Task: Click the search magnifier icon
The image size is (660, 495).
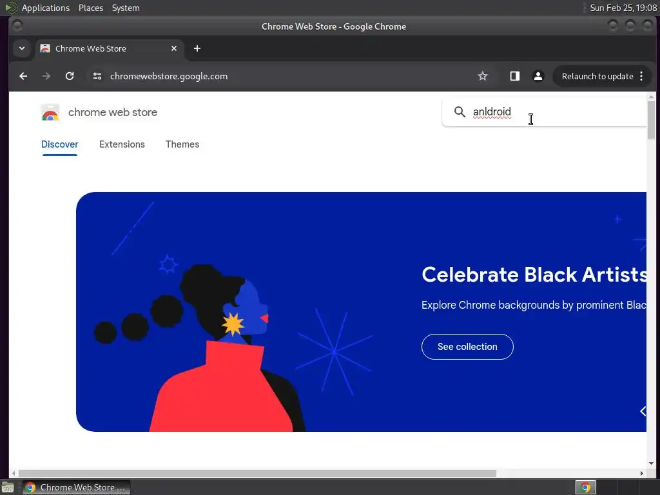Action: click(460, 112)
